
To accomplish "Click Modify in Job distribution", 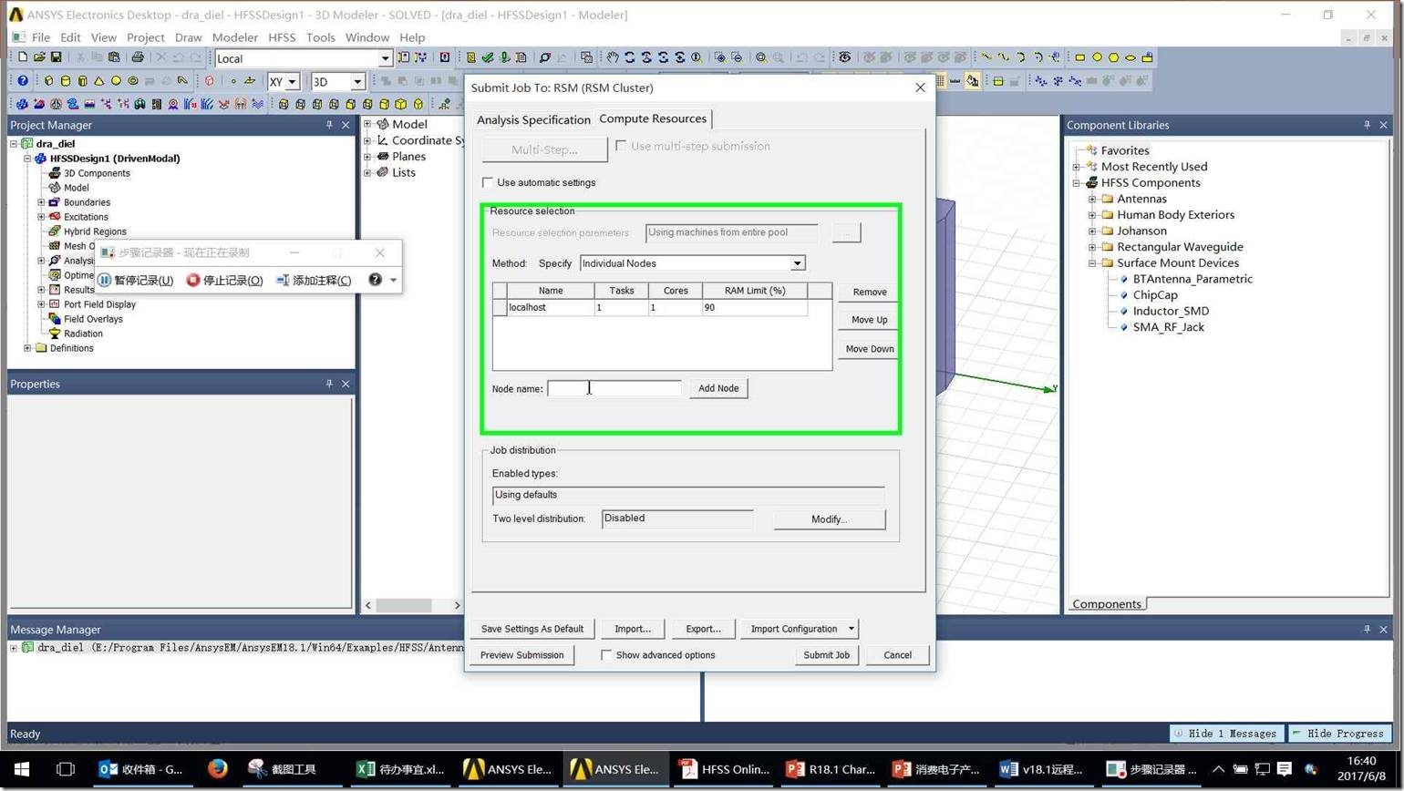I will click(x=829, y=519).
